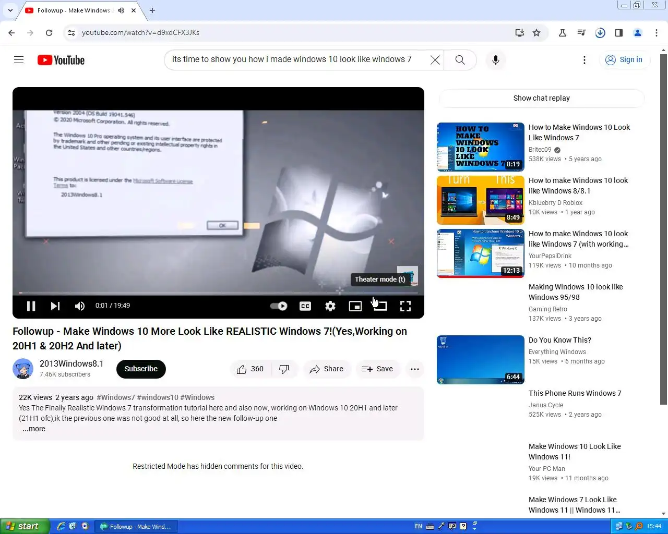668x534 pixels.
Task: Search with your voice microphone
Action: tap(496, 60)
